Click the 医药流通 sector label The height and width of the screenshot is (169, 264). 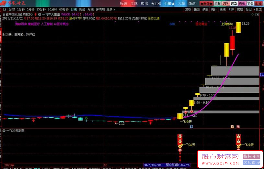tap(154, 18)
